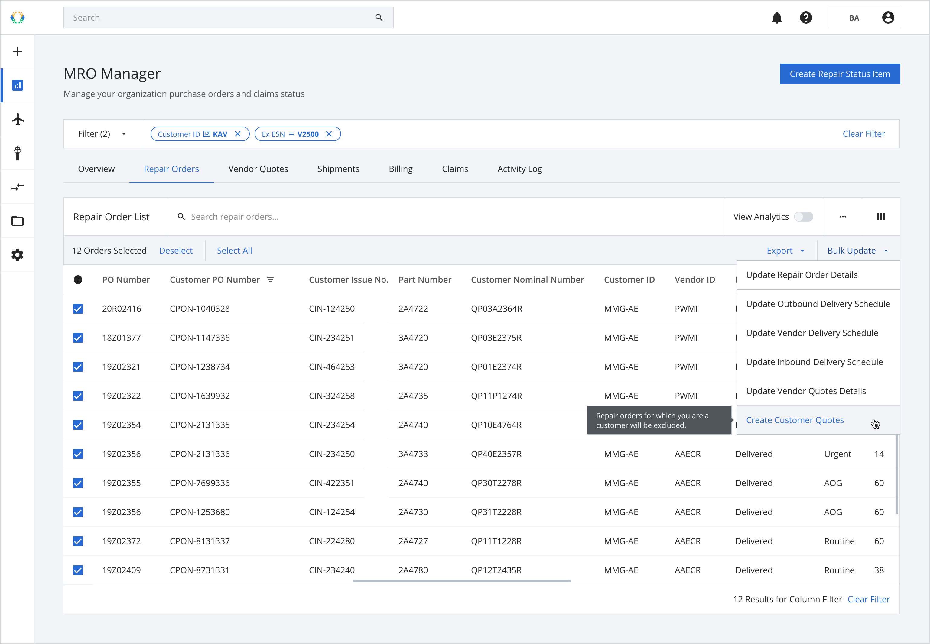Select the Repair Orders tab

point(171,169)
